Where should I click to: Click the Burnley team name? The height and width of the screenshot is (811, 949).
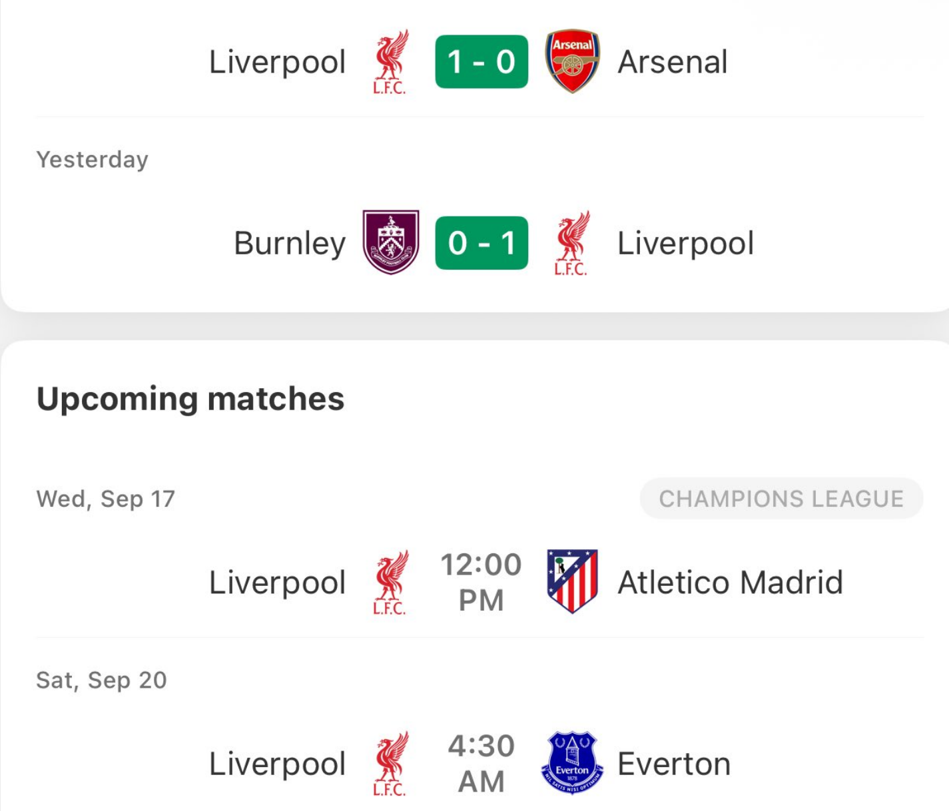(x=290, y=244)
